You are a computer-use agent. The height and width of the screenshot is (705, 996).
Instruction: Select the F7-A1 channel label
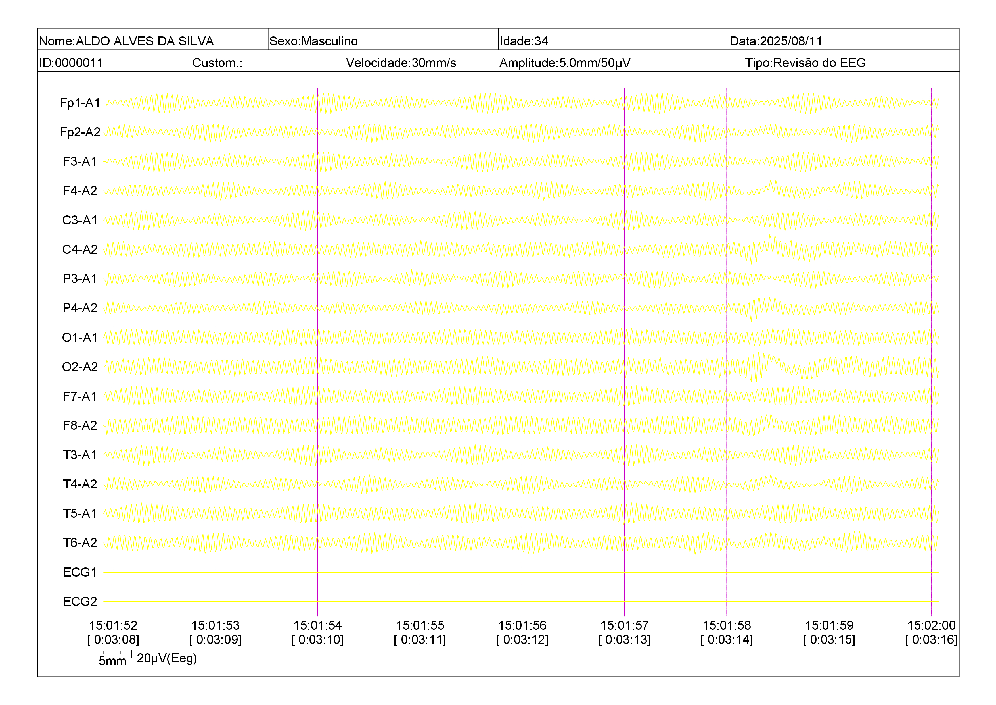click(80, 396)
